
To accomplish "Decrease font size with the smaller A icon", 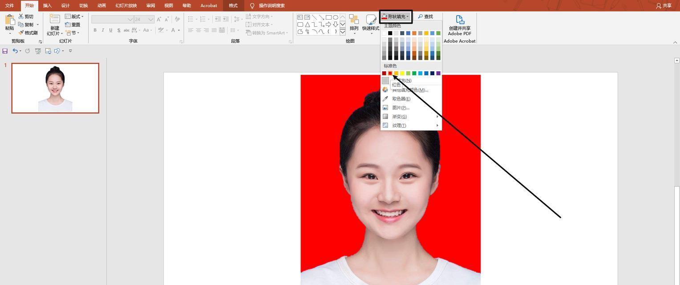I will pyautogui.click(x=167, y=19).
